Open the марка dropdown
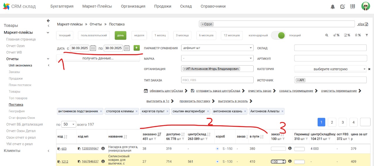This screenshot has height=166, width=374. tap(217, 59)
